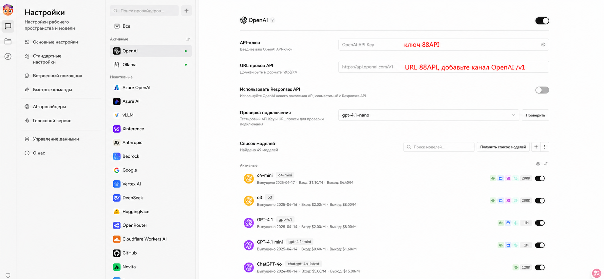Screen dimensions: 604x279
Task: Click the orange o3 model logo
Action: coord(249,201)
